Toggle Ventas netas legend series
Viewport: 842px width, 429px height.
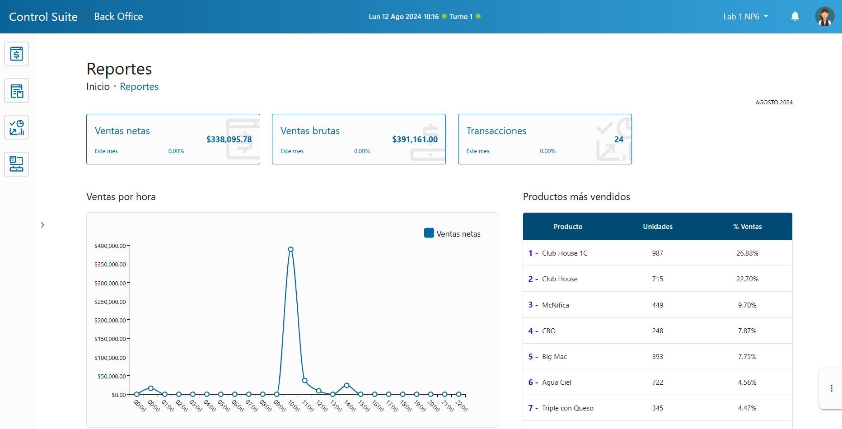(x=452, y=233)
